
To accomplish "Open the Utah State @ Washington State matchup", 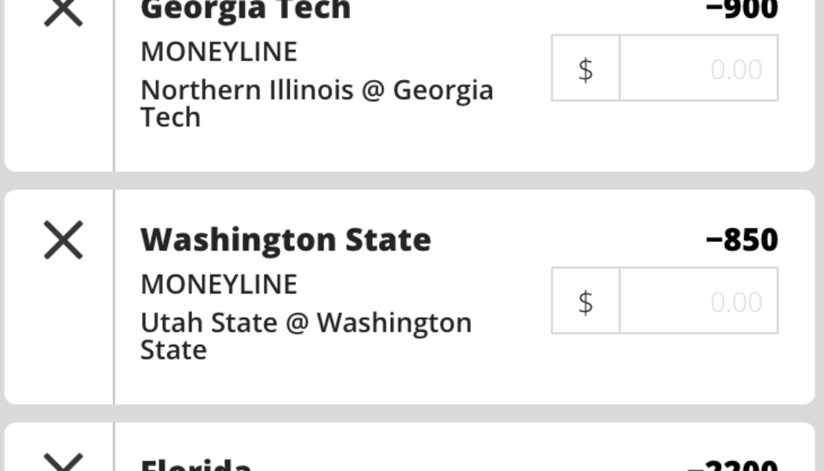I will (x=306, y=335).
